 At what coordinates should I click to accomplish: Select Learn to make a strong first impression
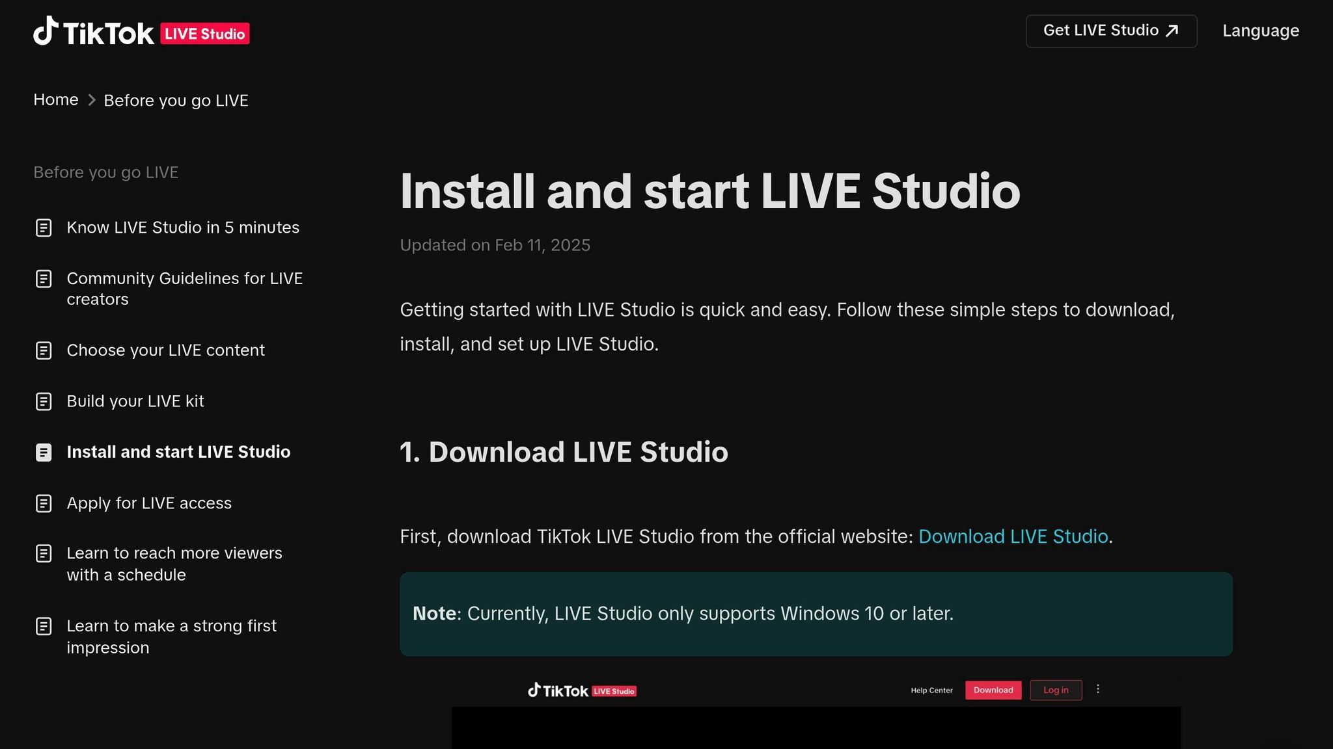tap(171, 637)
